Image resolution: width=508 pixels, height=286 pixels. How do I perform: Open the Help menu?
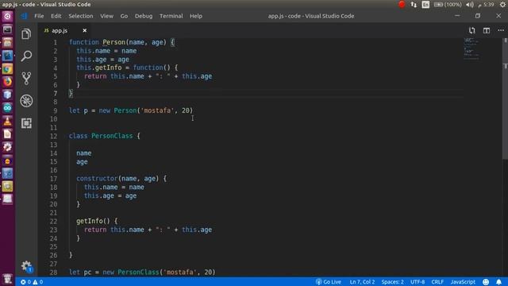click(196, 16)
